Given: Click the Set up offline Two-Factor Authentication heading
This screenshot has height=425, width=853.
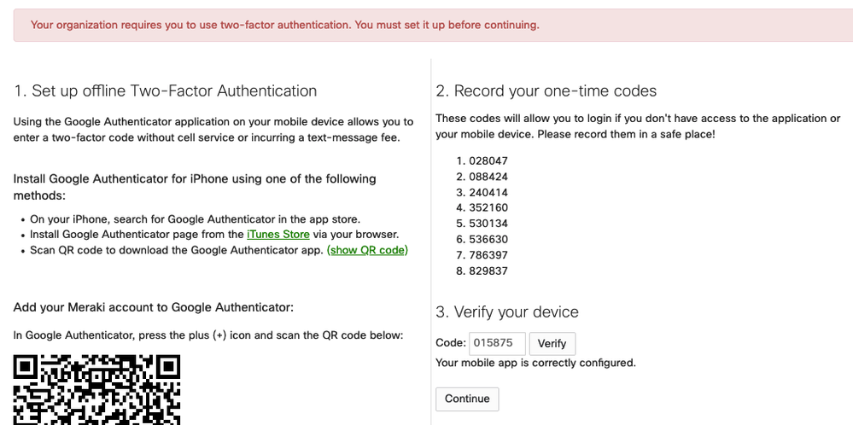Looking at the screenshot, I should pyautogui.click(x=166, y=91).
